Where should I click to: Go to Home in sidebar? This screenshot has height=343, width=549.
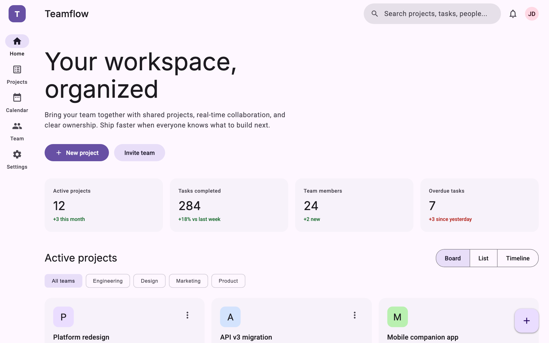(17, 42)
